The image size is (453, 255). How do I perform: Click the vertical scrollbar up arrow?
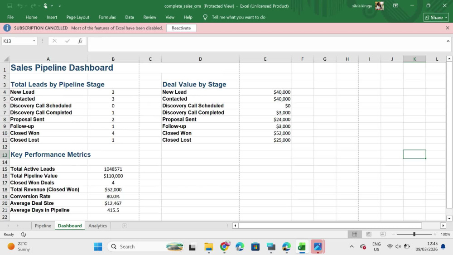(449, 59)
